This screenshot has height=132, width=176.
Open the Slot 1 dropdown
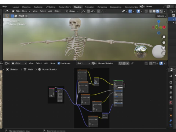[83, 63]
